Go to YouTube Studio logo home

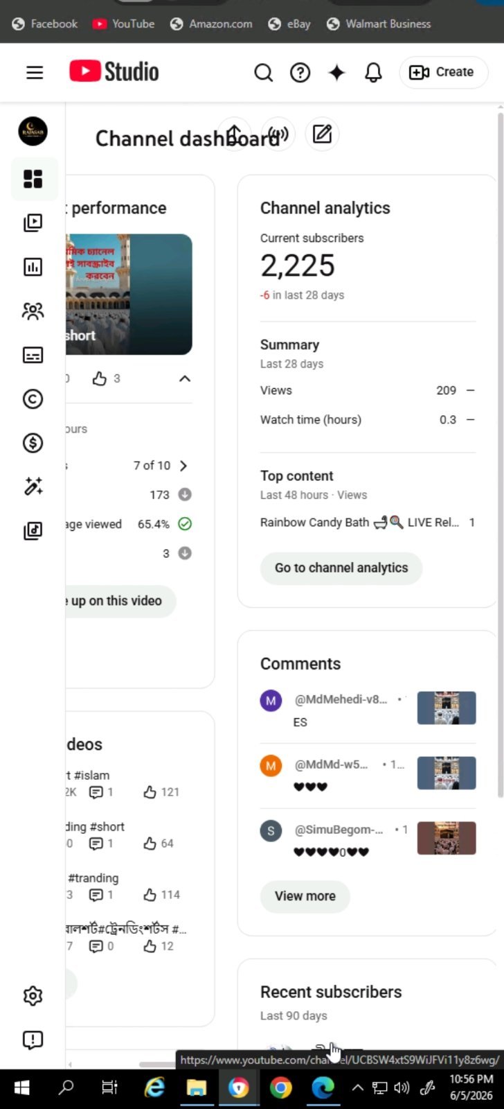[x=114, y=71]
